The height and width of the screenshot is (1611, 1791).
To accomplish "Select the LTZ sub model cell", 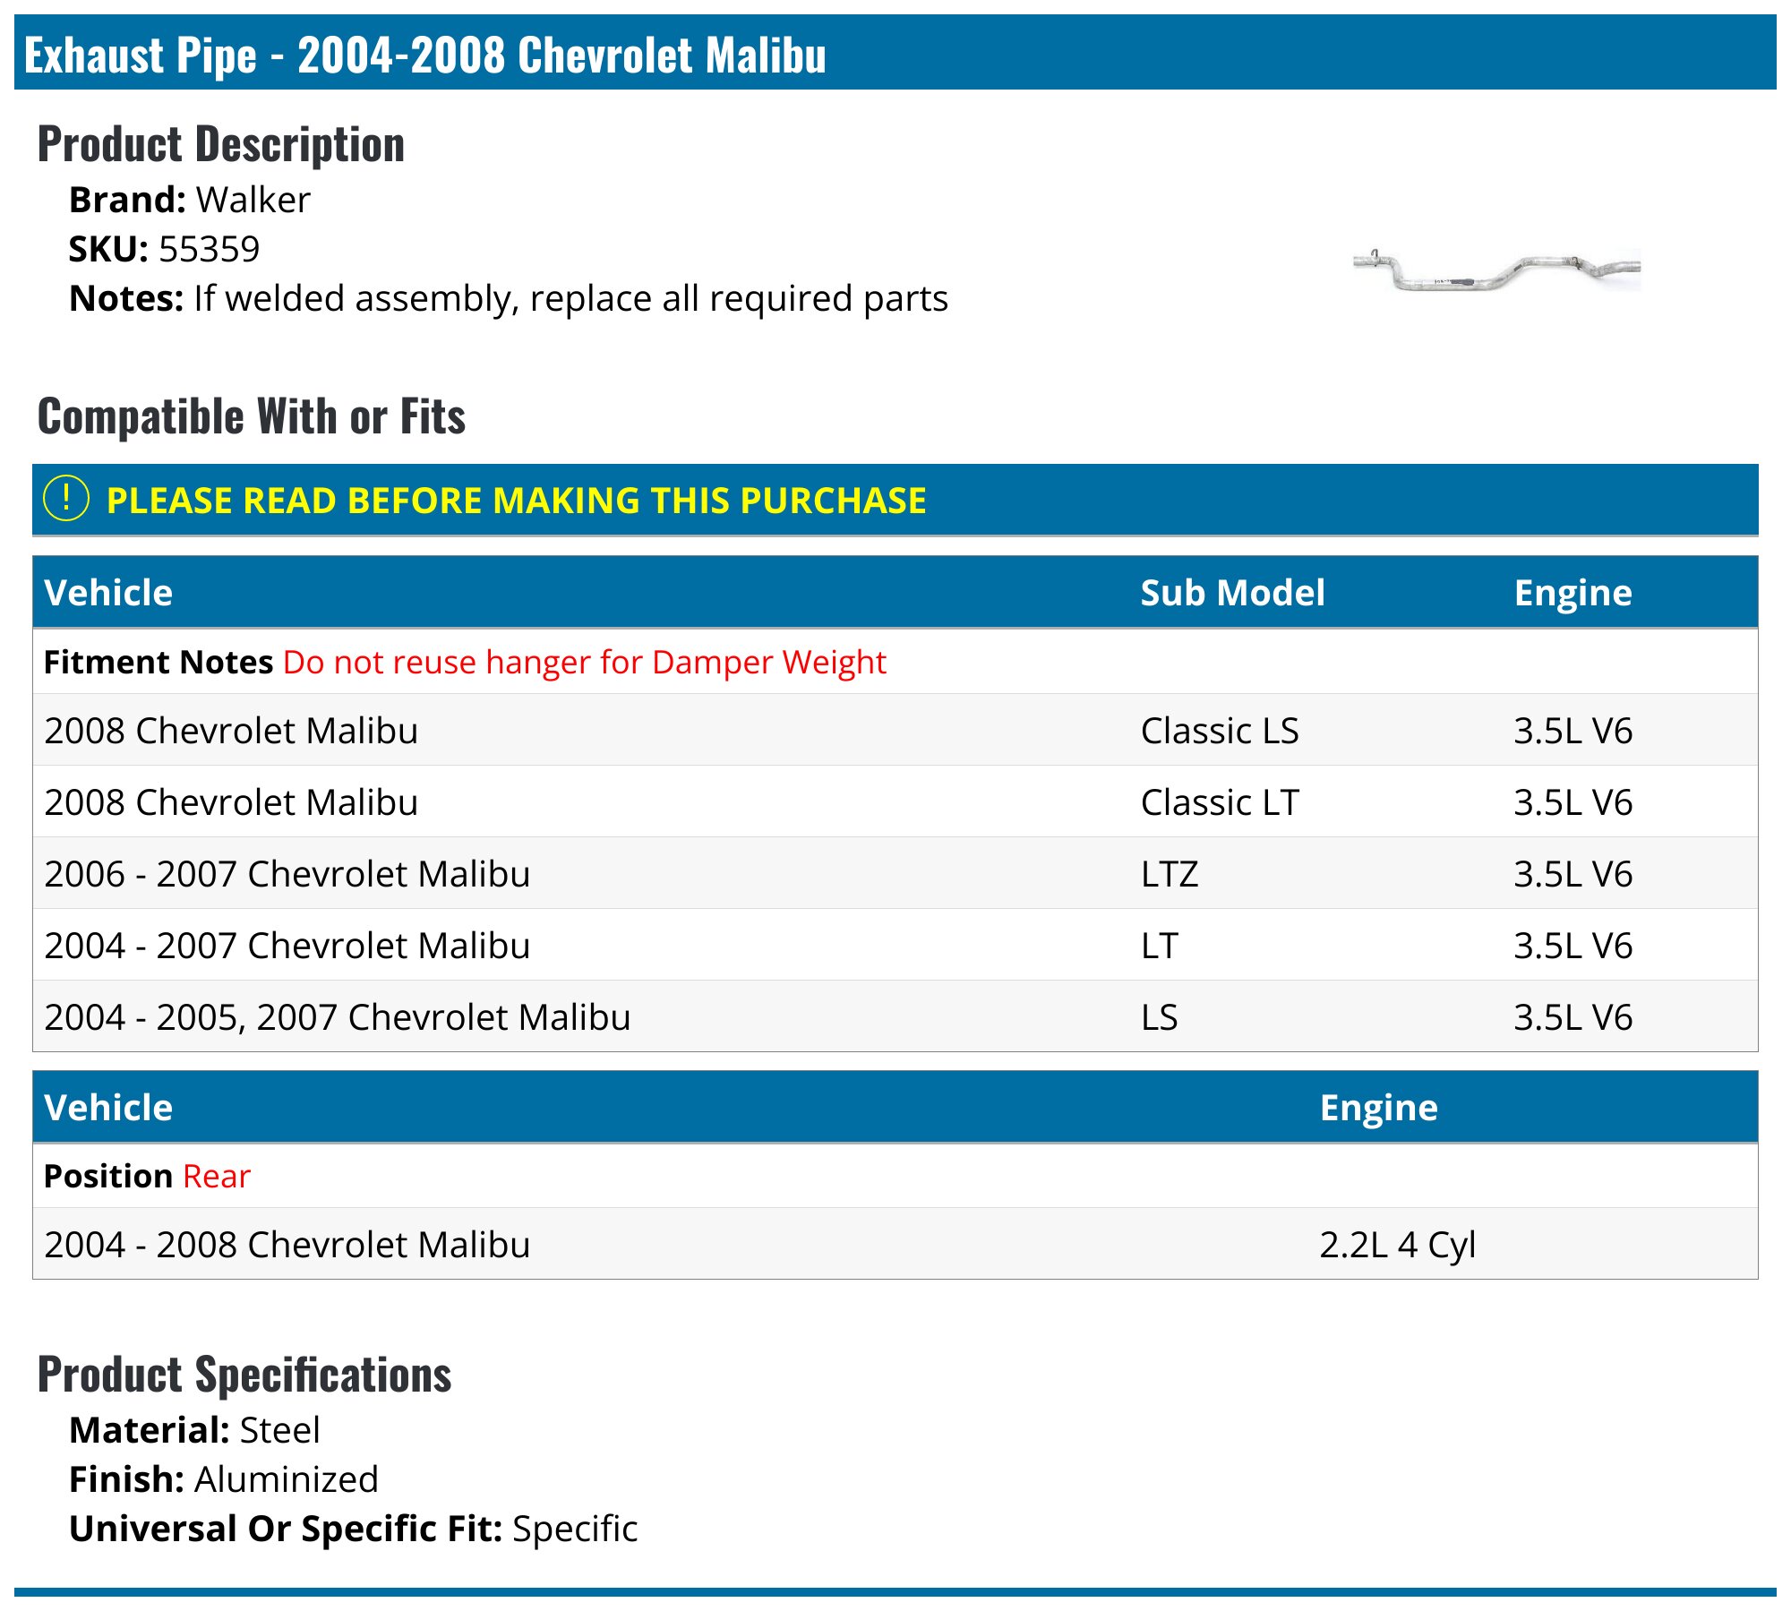I will (1170, 874).
